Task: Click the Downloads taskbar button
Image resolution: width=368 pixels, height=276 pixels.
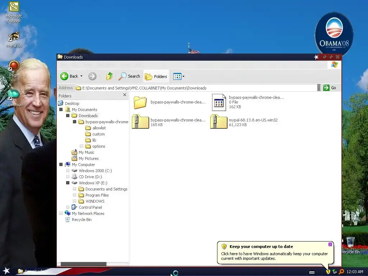Action: coord(31,271)
